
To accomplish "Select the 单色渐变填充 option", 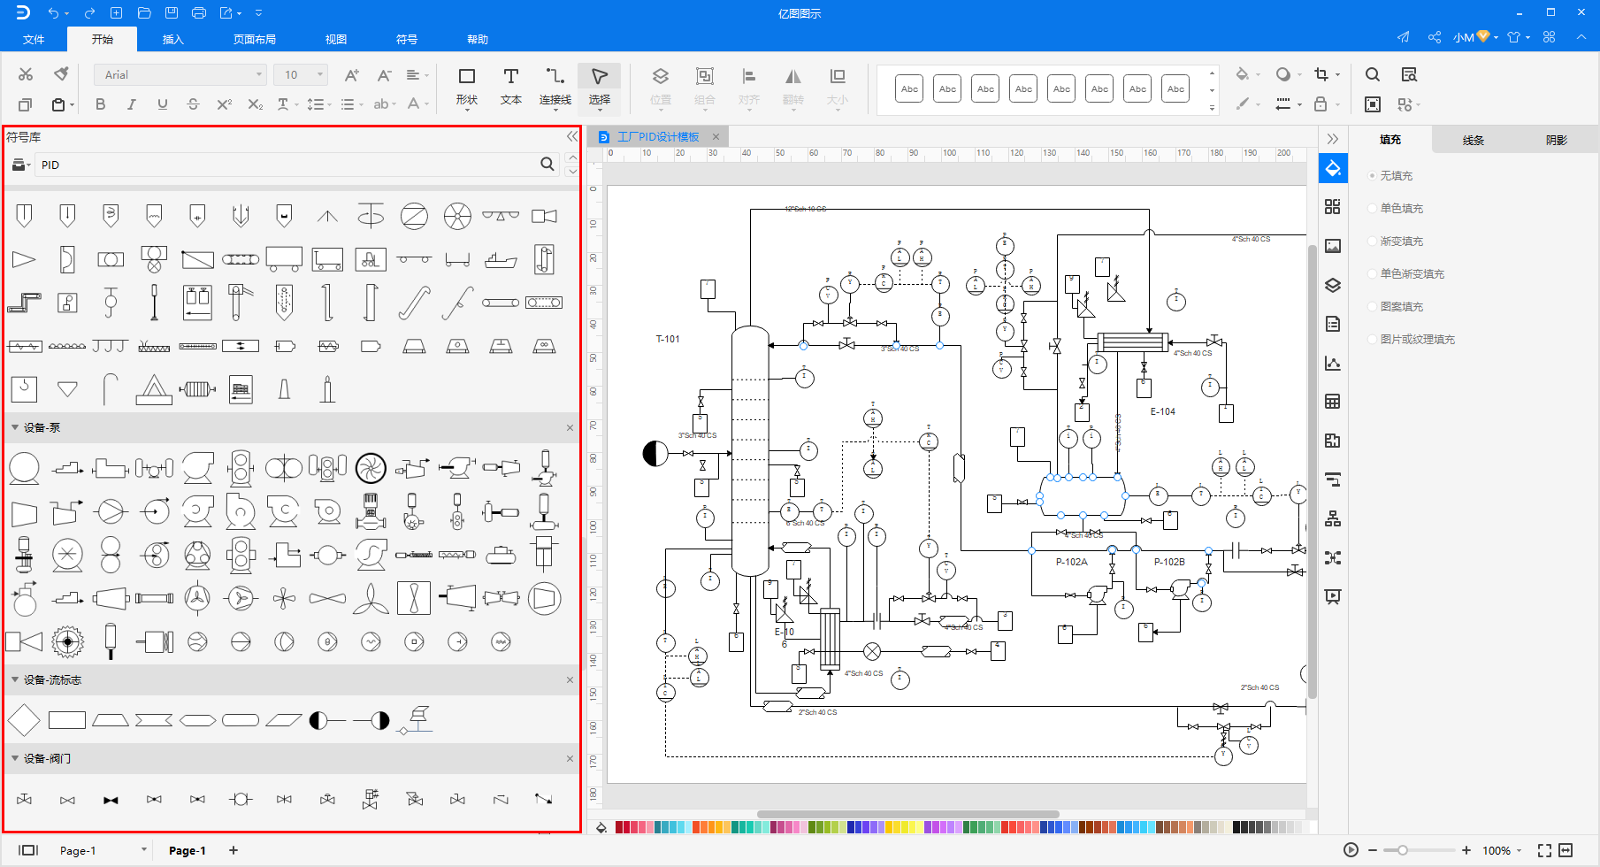I will [x=1407, y=274].
